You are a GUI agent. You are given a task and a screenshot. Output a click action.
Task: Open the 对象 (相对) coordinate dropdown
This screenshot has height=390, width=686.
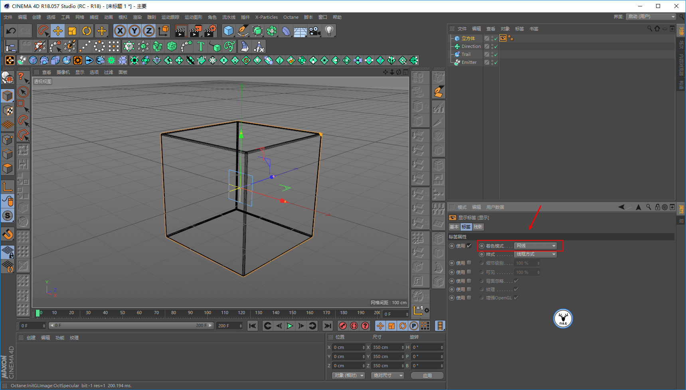pos(349,376)
